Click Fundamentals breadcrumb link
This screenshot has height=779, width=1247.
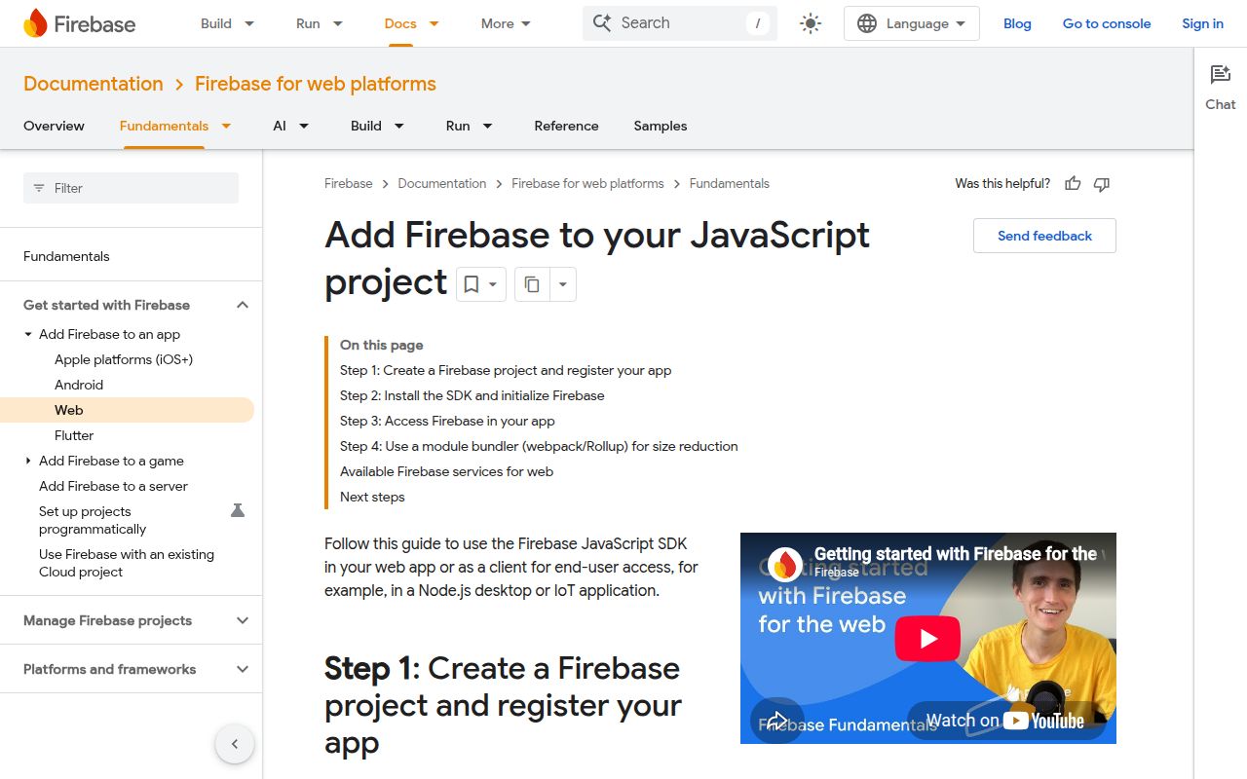click(x=730, y=183)
